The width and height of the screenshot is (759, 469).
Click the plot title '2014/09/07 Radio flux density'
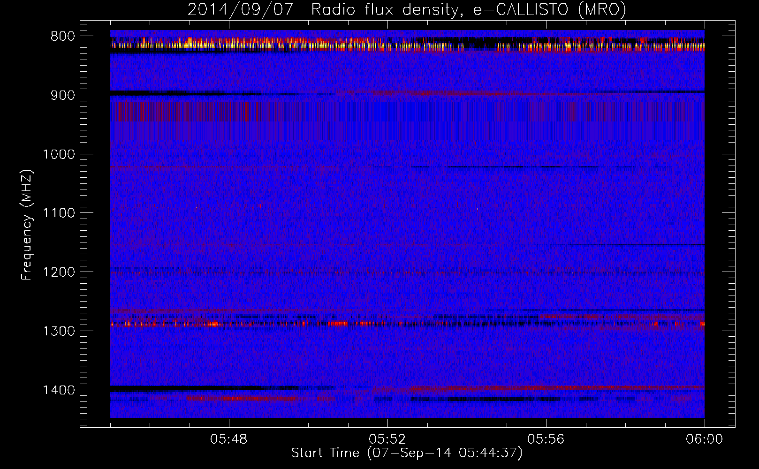[x=407, y=9]
